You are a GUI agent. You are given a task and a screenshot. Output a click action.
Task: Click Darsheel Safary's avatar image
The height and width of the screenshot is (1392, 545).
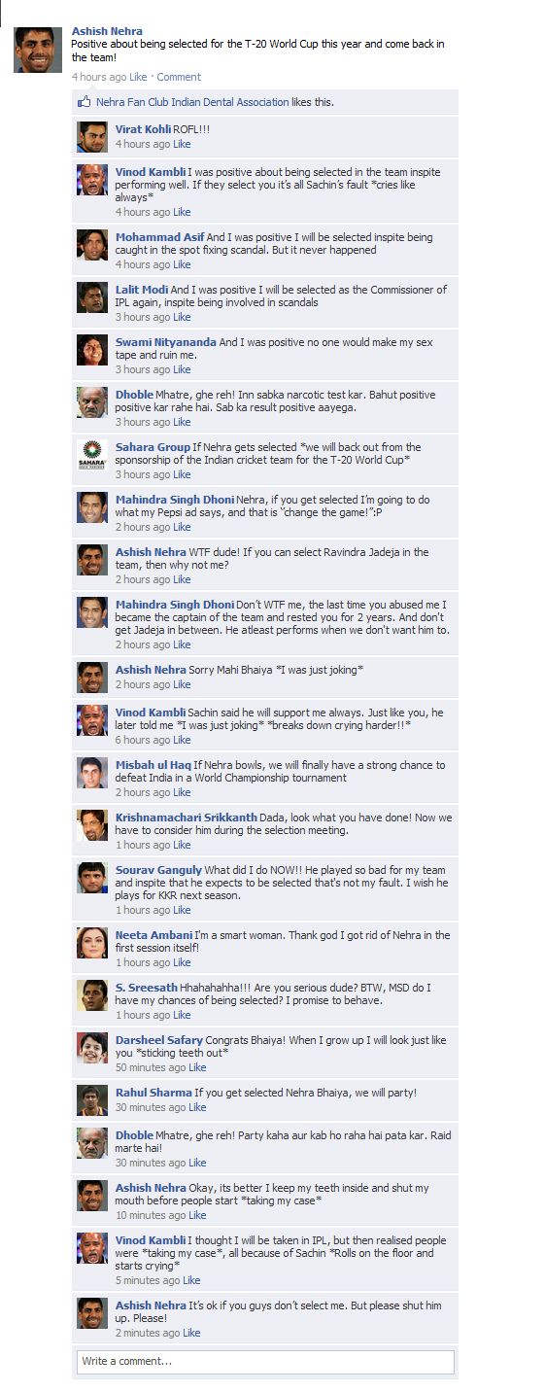tap(92, 1048)
